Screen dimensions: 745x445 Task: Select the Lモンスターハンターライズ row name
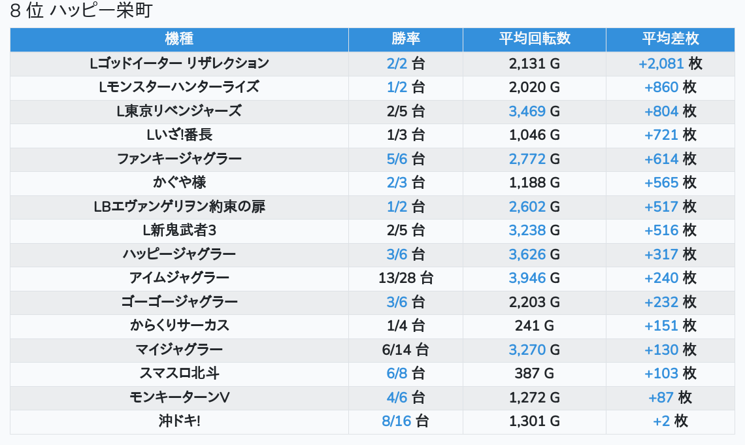click(x=179, y=87)
